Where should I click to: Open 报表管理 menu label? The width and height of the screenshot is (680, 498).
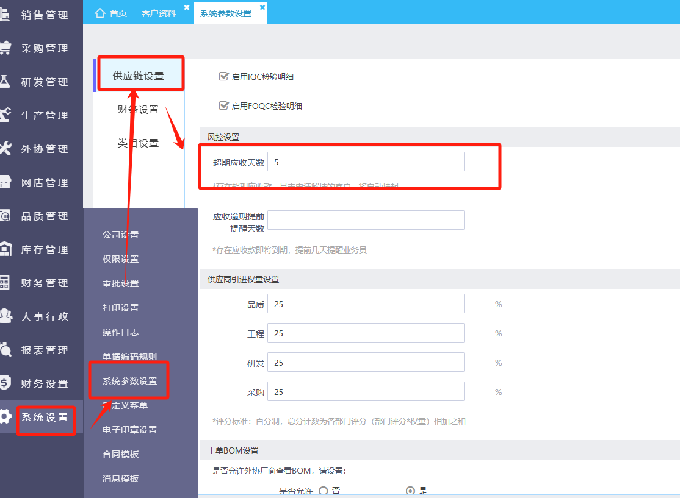tap(45, 350)
